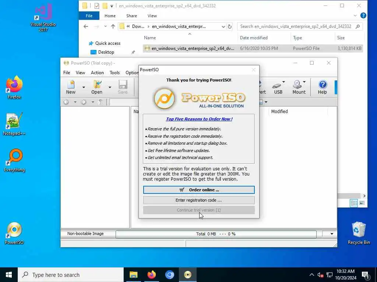The height and width of the screenshot is (282, 377).
Task: Click the Help toolbar icon
Action: point(323,87)
